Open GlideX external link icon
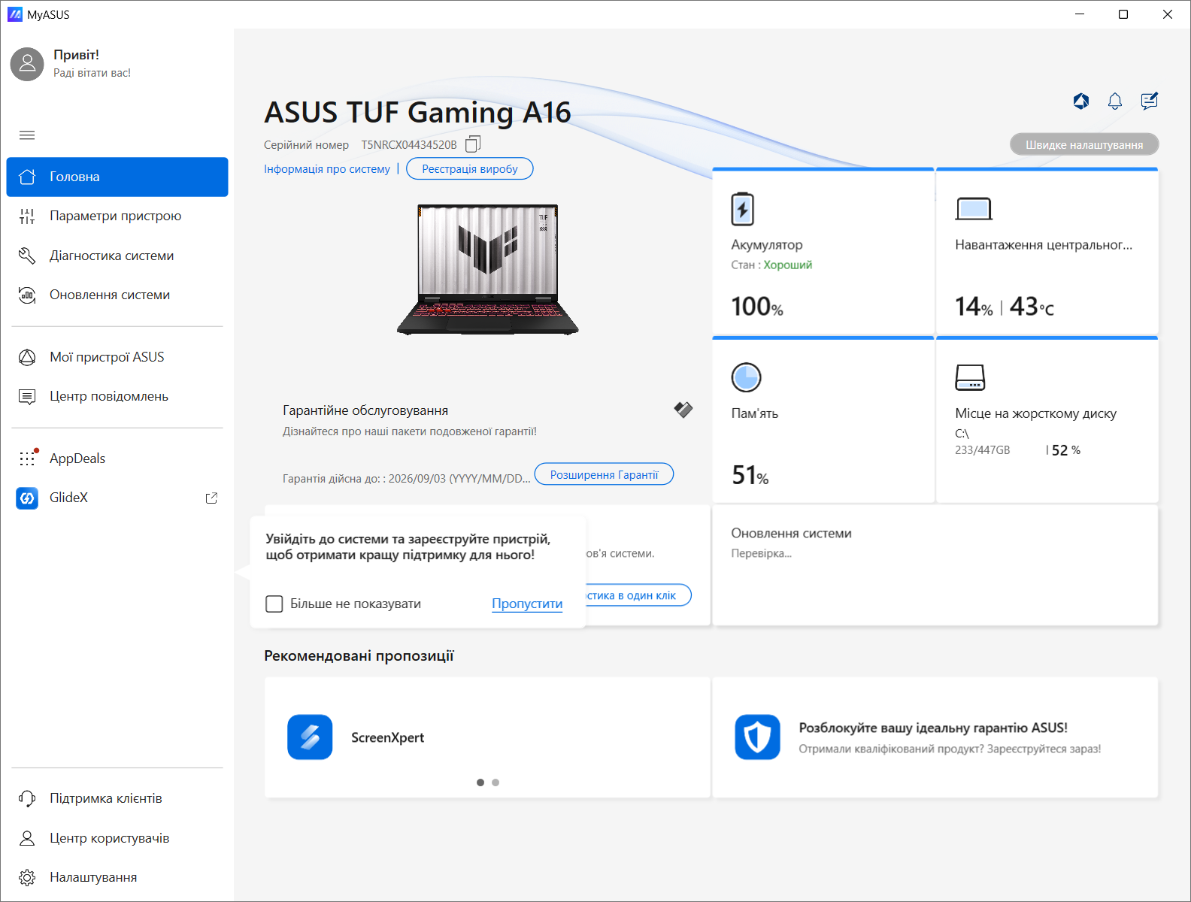 coord(211,498)
